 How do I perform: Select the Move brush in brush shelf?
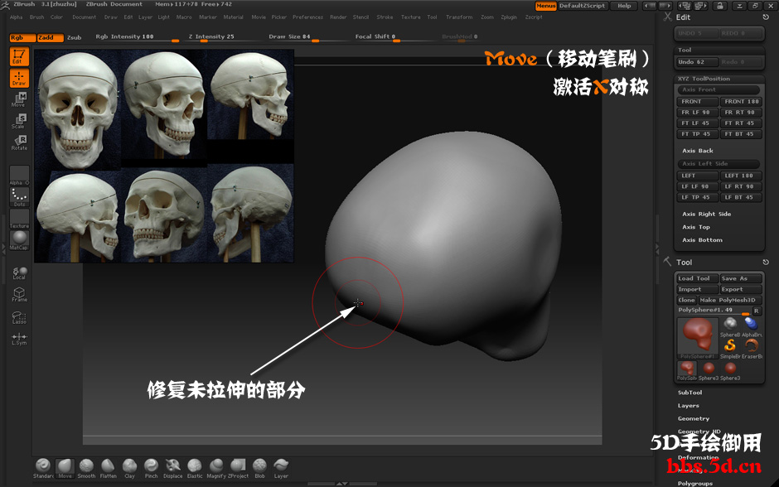tap(65, 468)
